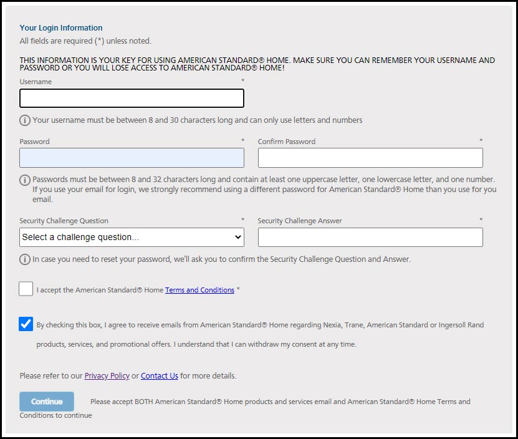Click the Password label text
Screen dimensions: 518x439
click(x=34, y=142)
